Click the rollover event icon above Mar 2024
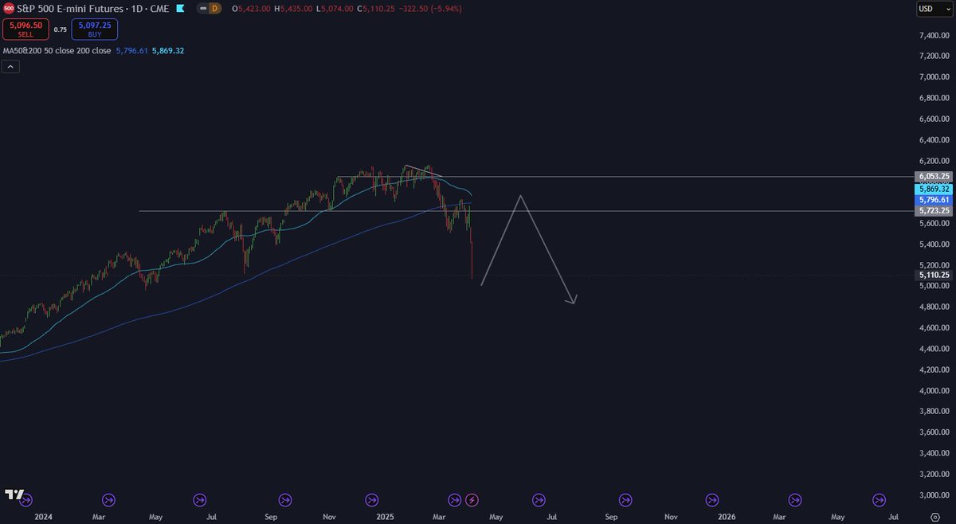 click(109, 500)
